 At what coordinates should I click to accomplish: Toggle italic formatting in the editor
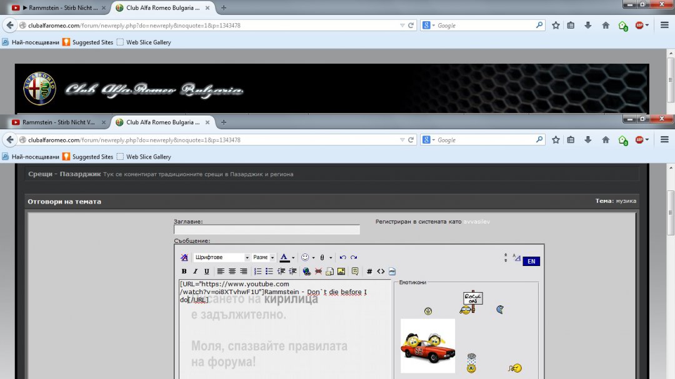[195, 272]
